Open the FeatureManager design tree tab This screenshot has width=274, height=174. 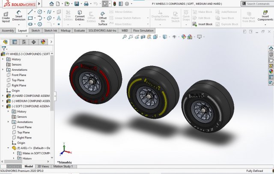(5, 42)
